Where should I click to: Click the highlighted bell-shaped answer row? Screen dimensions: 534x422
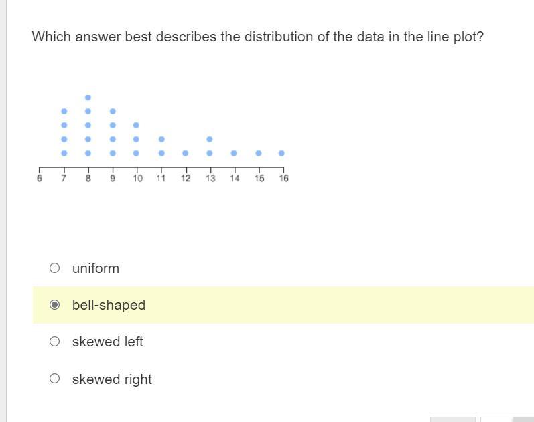283,305
